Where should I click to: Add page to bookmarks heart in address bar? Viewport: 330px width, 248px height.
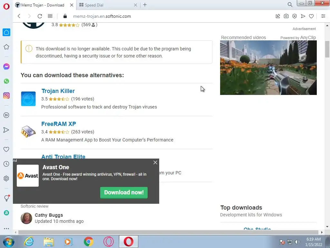tap(311, 16)
